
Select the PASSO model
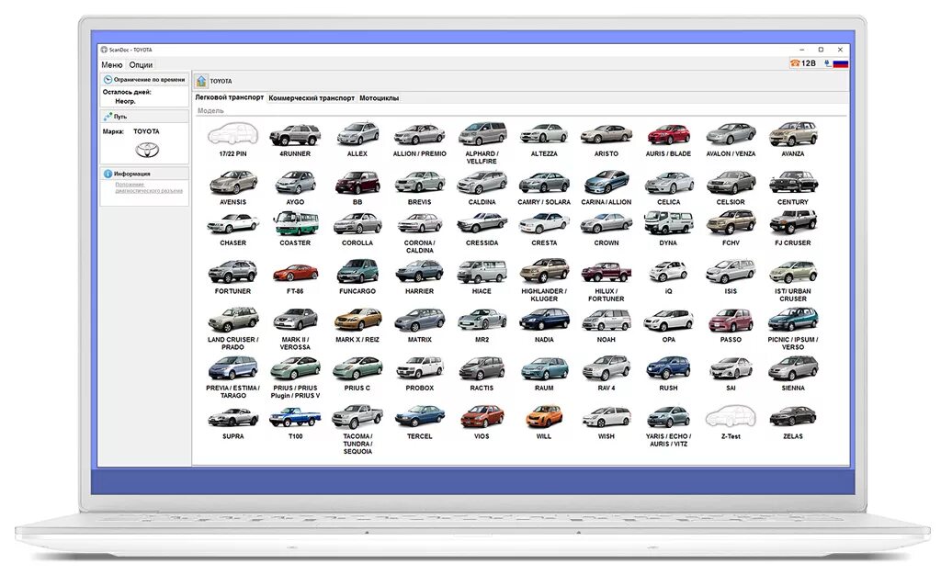tap(731, 325)
